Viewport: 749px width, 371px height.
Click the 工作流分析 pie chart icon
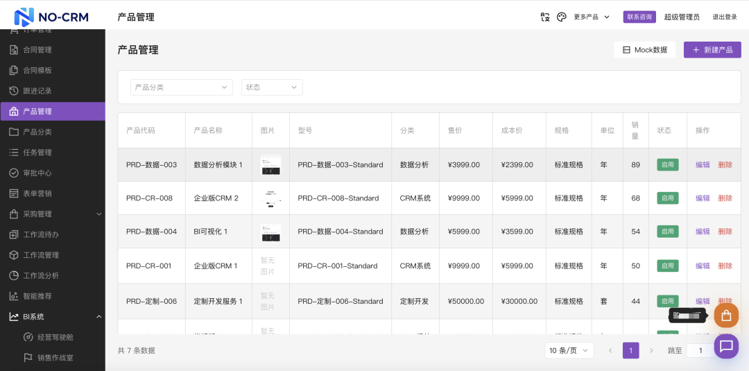pos(14,275)
